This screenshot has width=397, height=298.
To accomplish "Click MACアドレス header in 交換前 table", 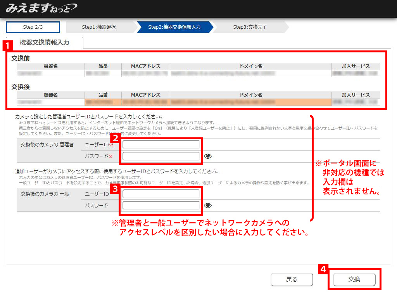I will [x=145, y=66].
